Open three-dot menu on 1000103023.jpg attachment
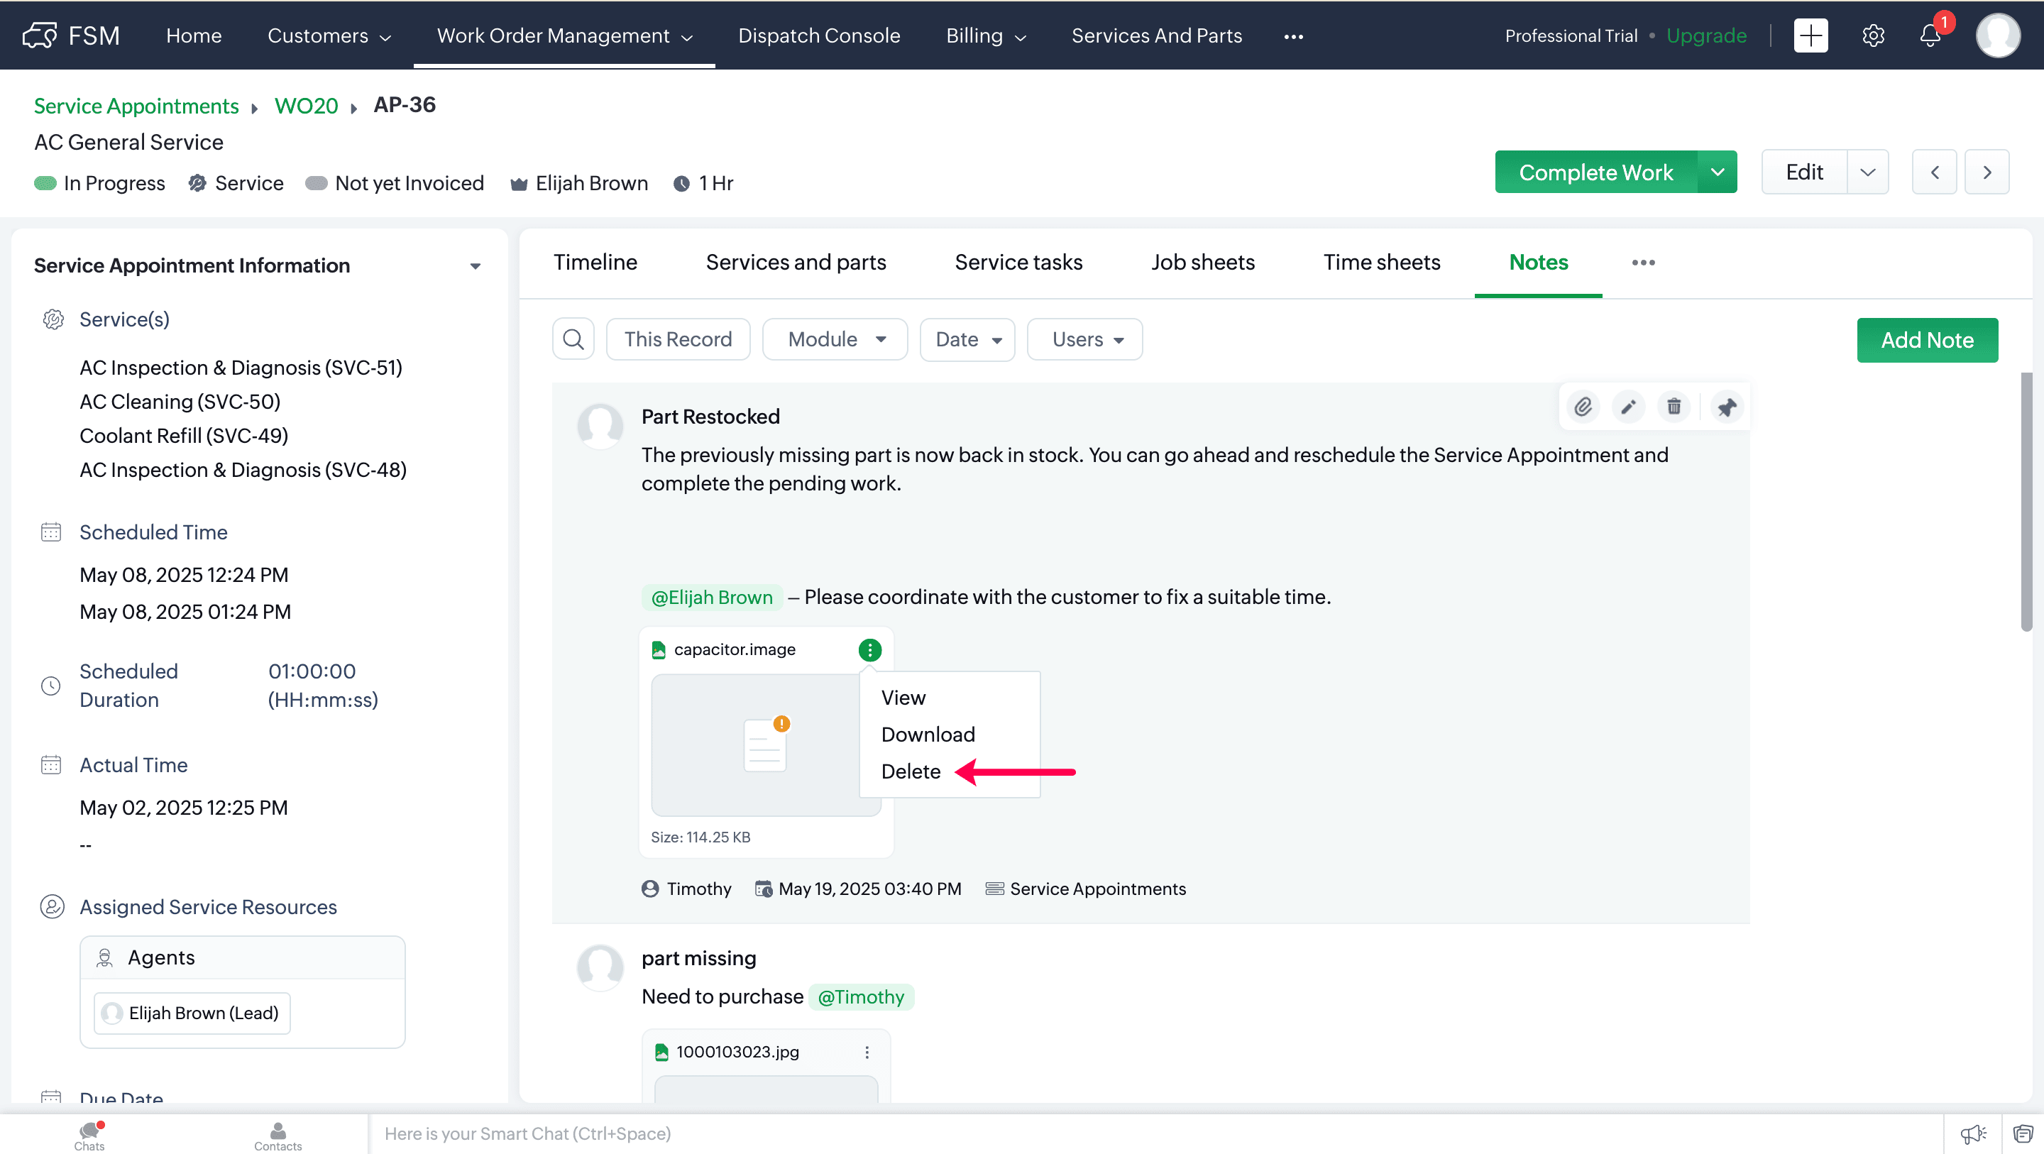The image size is (2044, 1154). point(867,1052)
